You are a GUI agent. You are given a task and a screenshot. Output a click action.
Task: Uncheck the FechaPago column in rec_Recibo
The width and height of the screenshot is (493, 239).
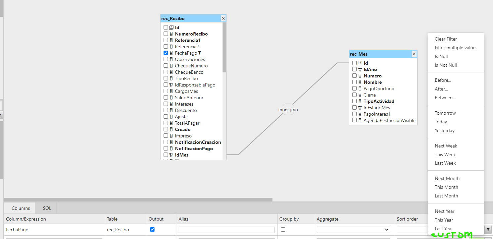click(x=166, y=53)
